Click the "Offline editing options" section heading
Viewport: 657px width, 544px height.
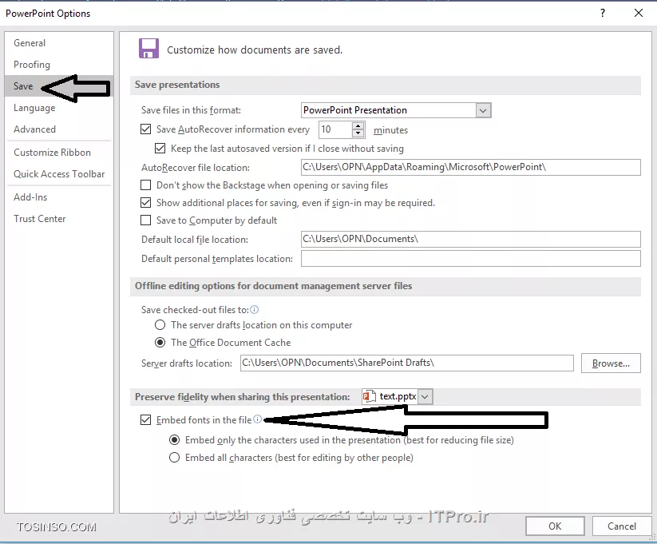point(273,286)
